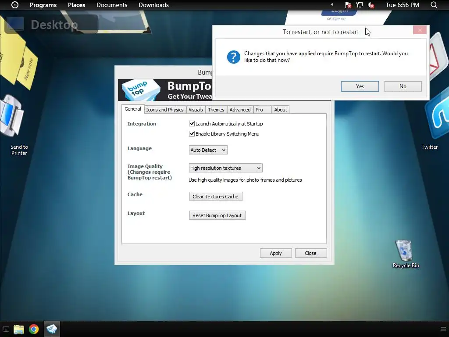Click the BumpTop logo in settings banner
This screenshot has height=337, width=449.
[140, 90]
